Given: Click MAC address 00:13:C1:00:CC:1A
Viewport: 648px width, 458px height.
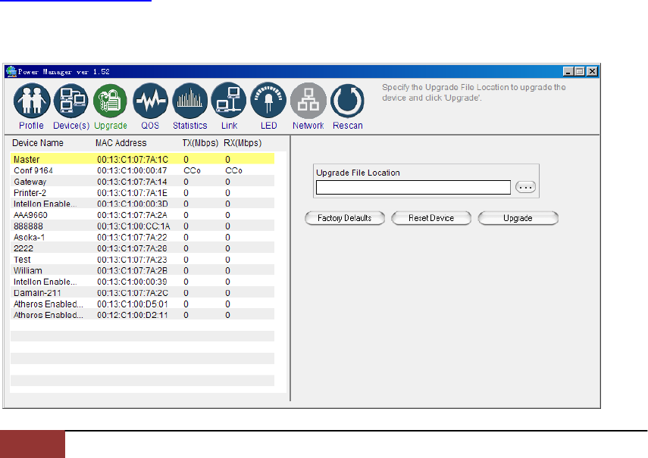Looking at the screenshot, I should pyautogui.click(x=133, y=226).
